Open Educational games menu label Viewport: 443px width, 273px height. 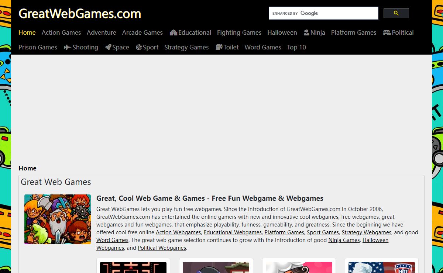pos(195,32)
